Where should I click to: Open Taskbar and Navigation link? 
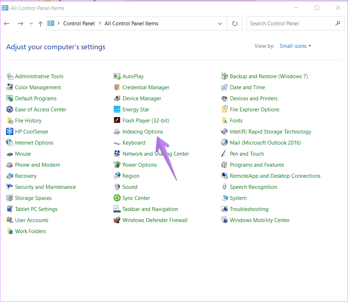point(150,209)
